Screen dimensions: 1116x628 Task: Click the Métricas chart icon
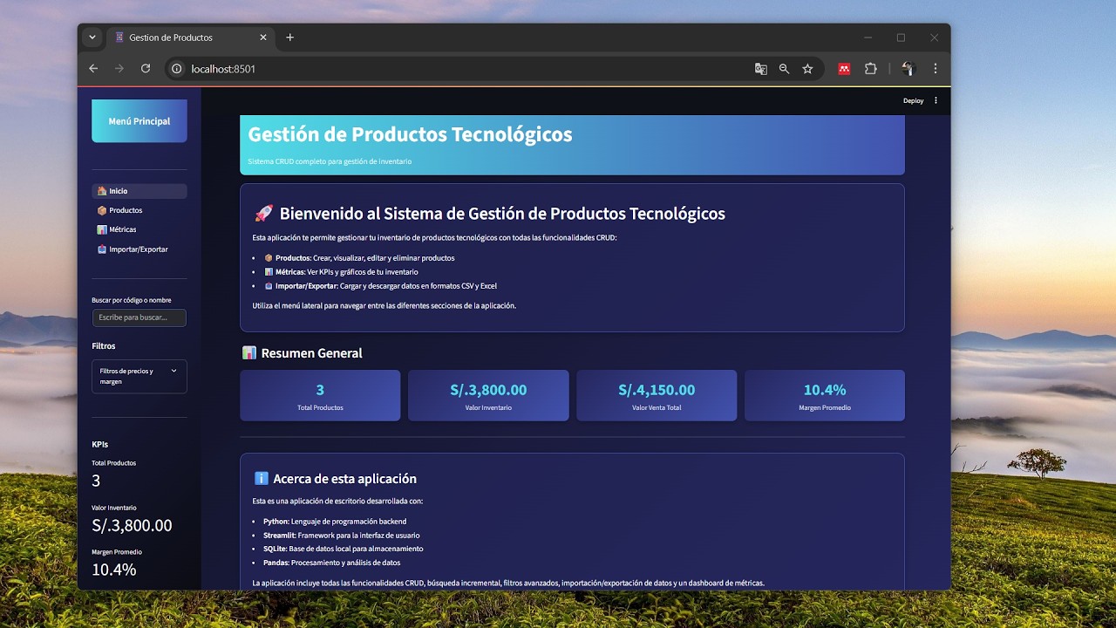point(102,229)
